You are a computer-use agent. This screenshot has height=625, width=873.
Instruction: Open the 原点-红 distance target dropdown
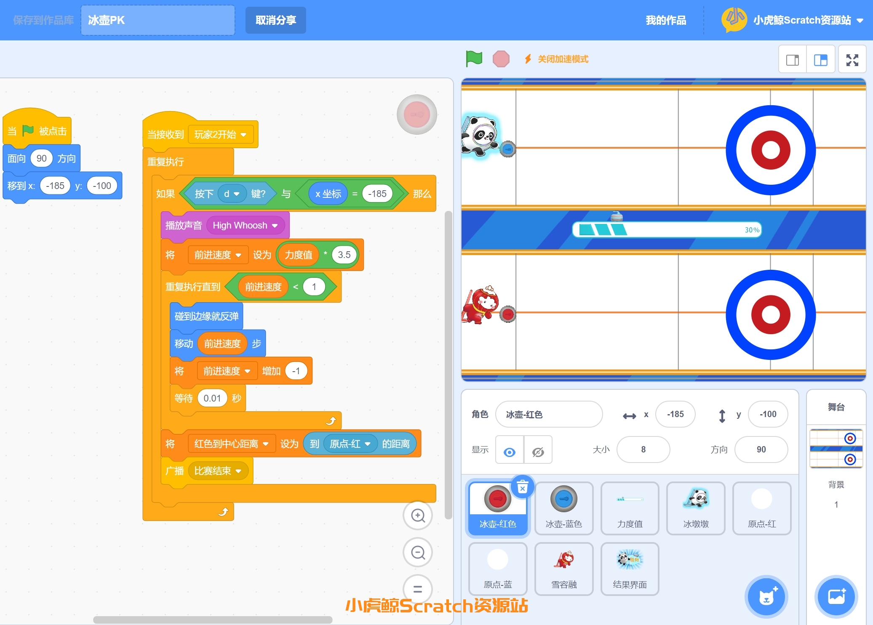point(350,444)
